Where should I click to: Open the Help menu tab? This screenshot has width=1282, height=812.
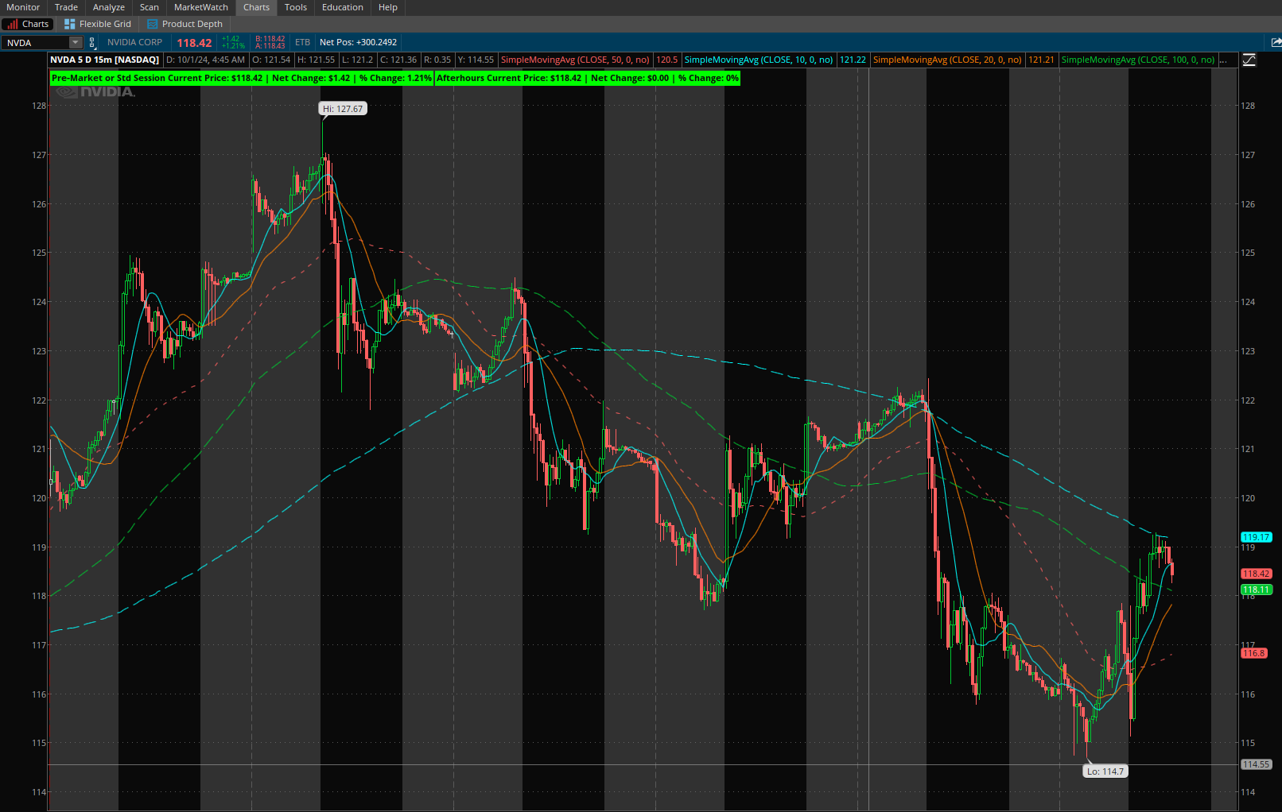388,7
